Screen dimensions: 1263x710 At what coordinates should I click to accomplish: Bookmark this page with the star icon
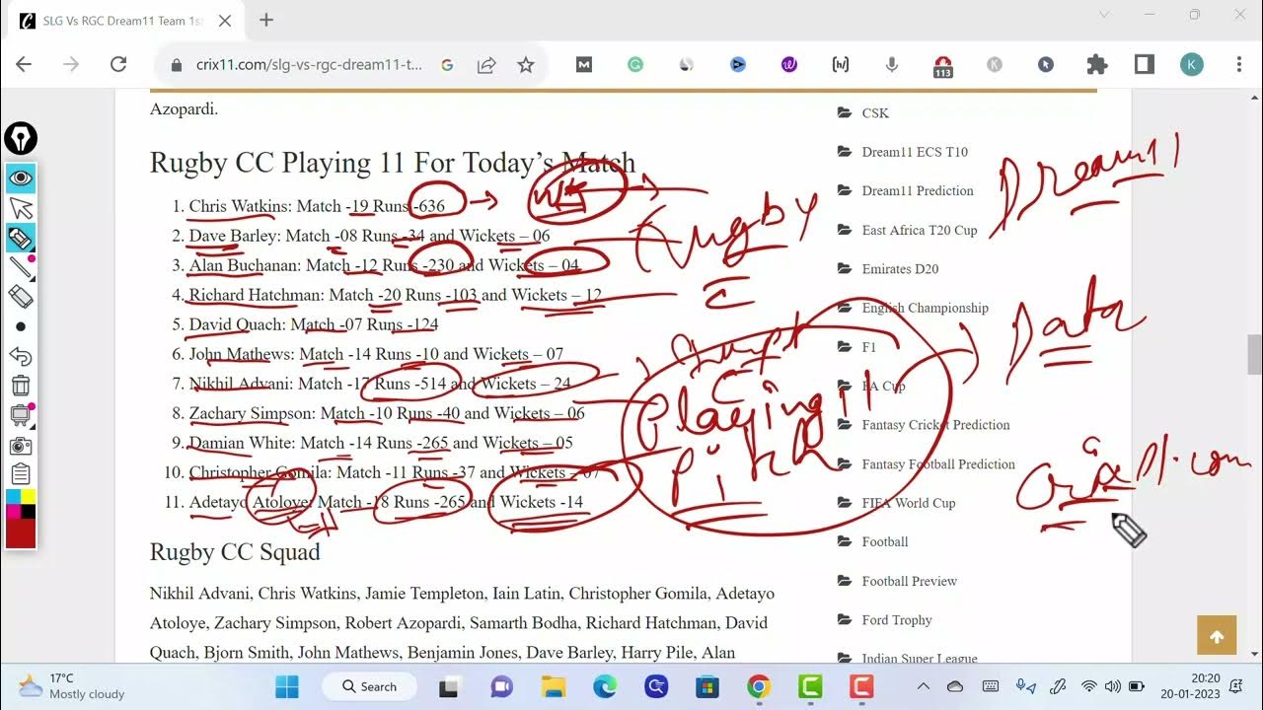coord(526,64)
